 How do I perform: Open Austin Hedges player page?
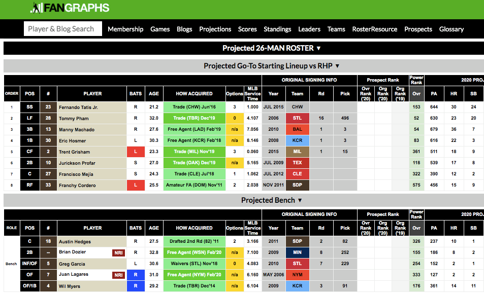[x=75, y=242]
